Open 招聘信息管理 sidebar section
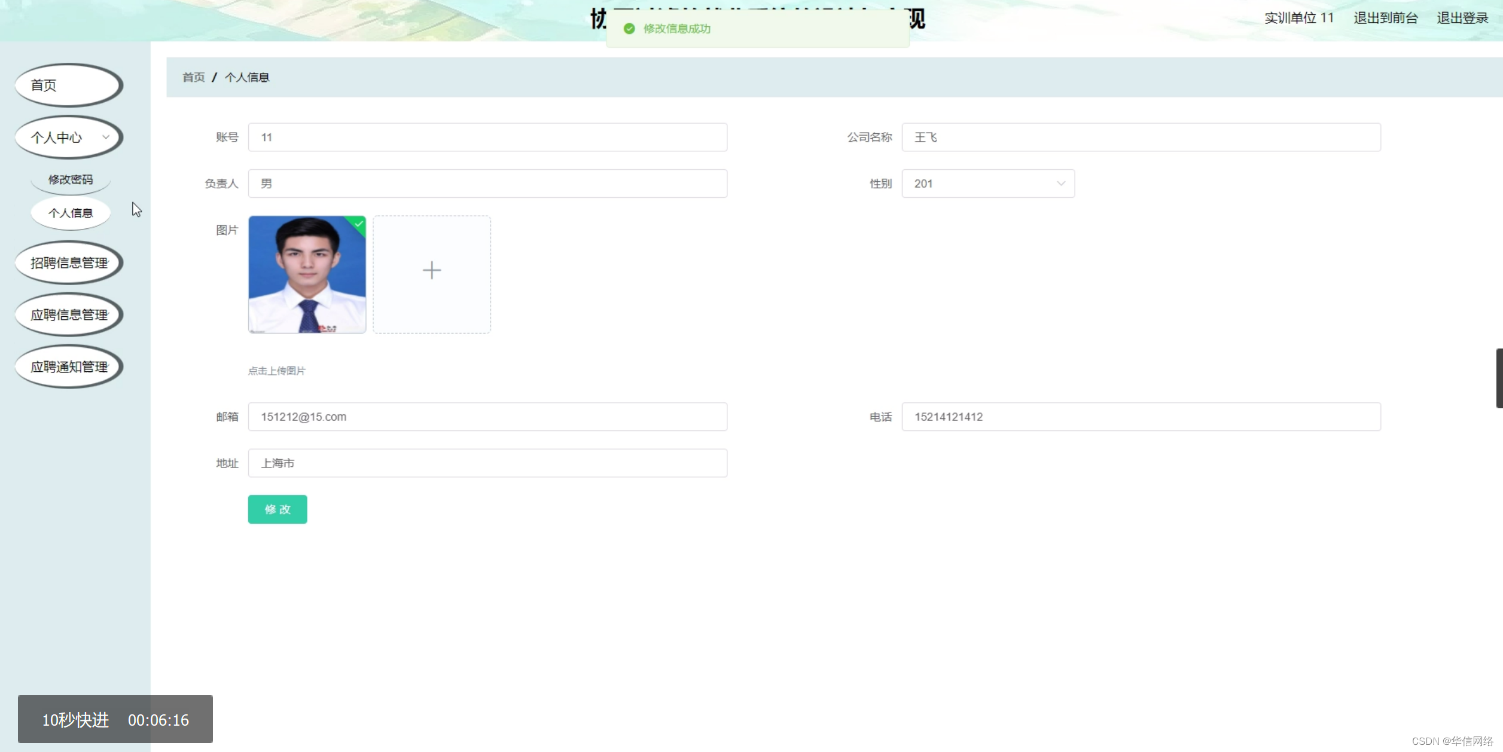The width and height of the screenshot is (1503, 752). click(x=68, y=263)
